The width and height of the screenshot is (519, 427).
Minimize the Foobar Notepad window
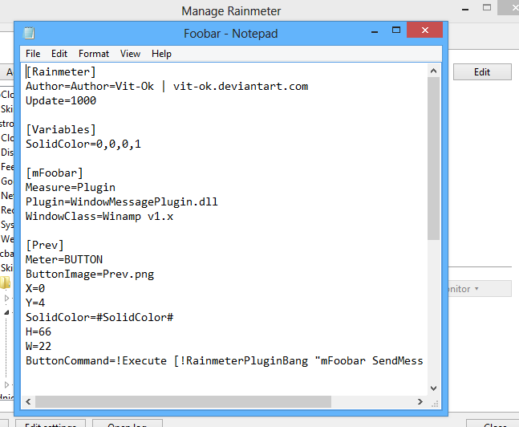click(x=375, y=31)
